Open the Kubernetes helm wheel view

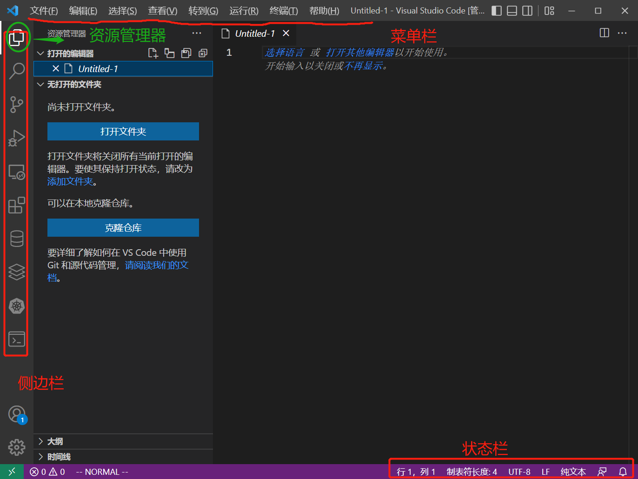(x=17, y=306)
